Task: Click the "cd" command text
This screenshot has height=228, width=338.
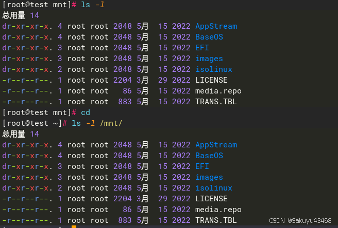Action: click(x=86, y=112)
